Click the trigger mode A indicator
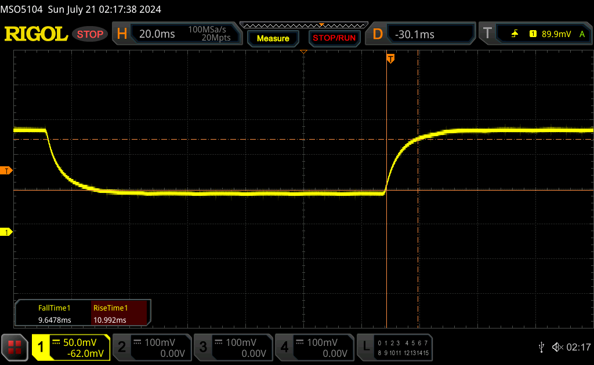 (582, 34)
